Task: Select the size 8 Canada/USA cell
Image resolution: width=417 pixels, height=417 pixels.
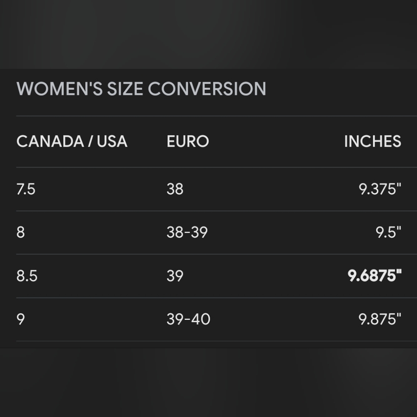Action: click(x=21, y=232)
